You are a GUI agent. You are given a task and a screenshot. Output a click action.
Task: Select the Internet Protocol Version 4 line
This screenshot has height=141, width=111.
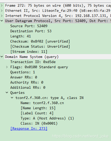click(x=58, y=16)
